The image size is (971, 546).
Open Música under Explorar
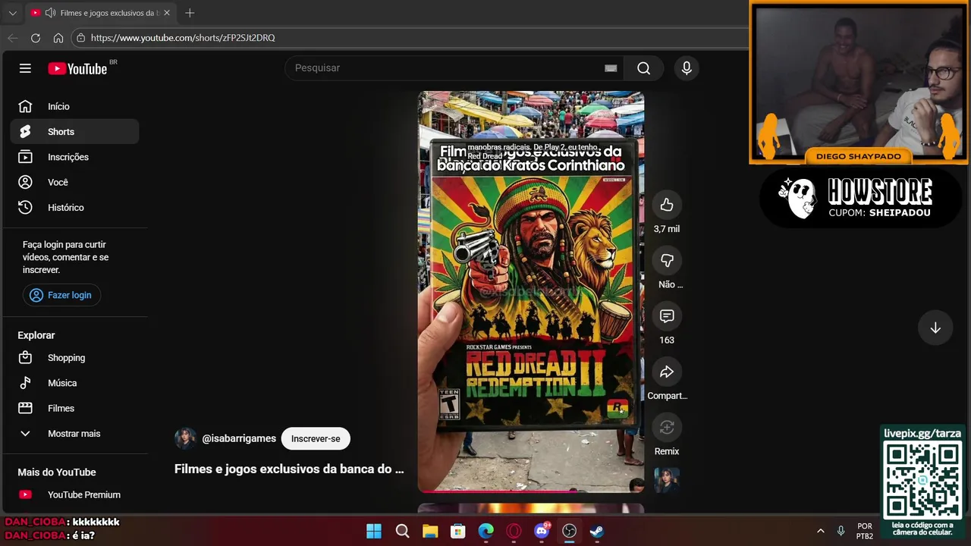74,383
